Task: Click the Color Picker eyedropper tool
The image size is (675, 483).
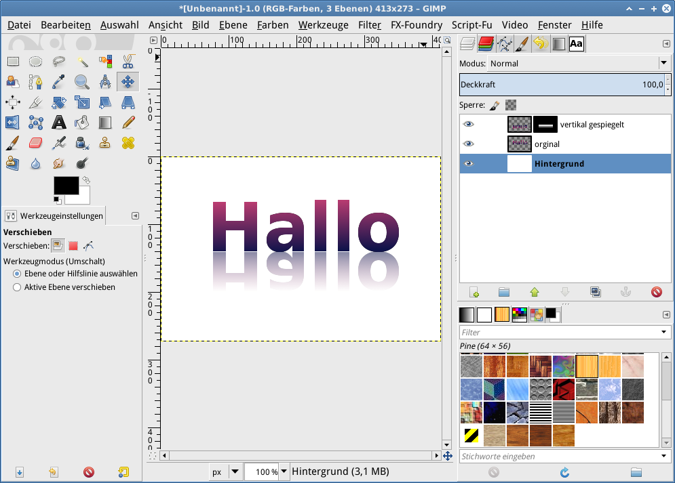Action: coord(59,82)
